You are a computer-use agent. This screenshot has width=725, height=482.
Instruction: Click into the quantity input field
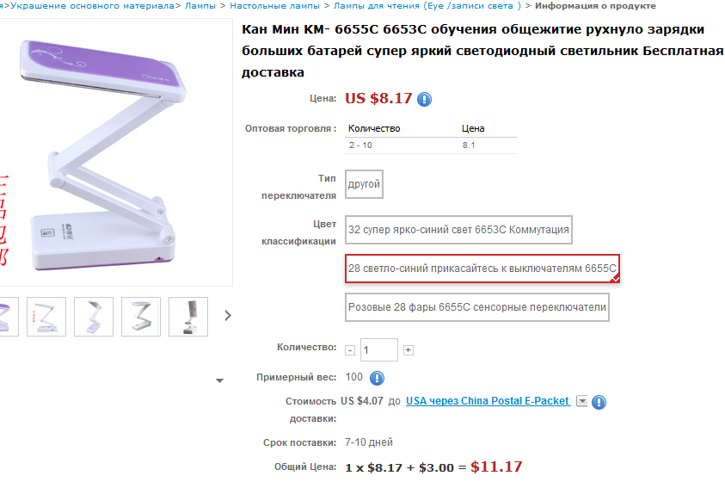click(x=378, y=350)
